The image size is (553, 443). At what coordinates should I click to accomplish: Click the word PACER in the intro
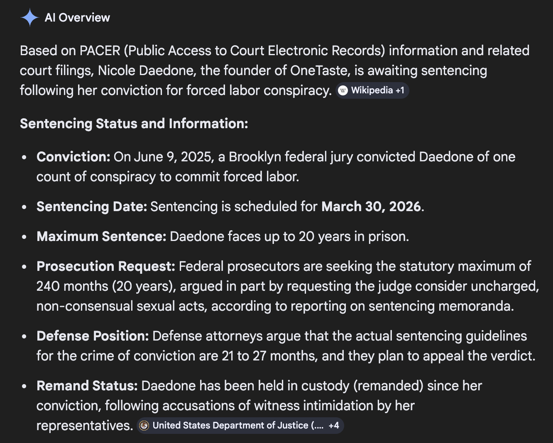100,51
